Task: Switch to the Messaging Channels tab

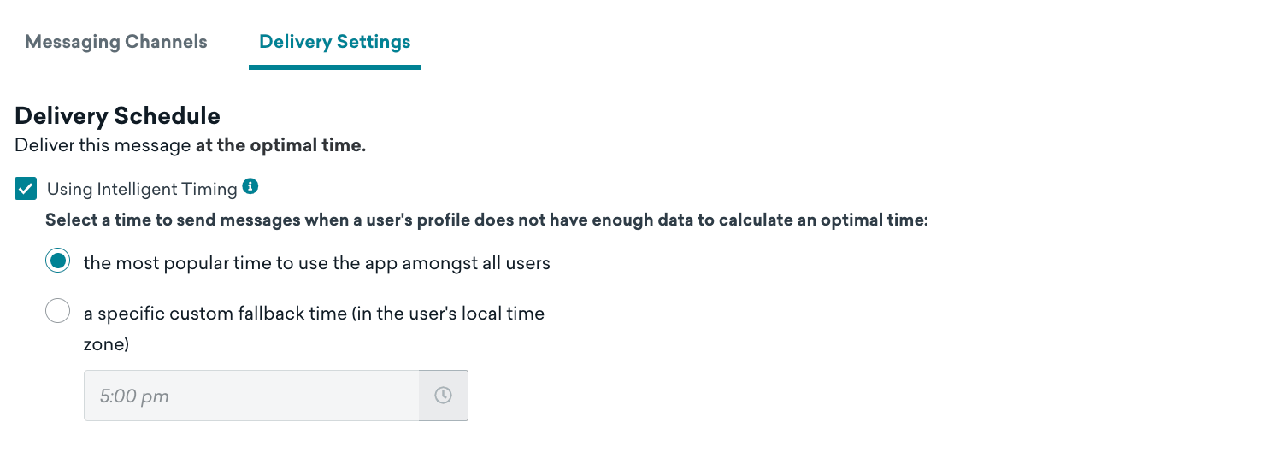Action: (116, 42)
